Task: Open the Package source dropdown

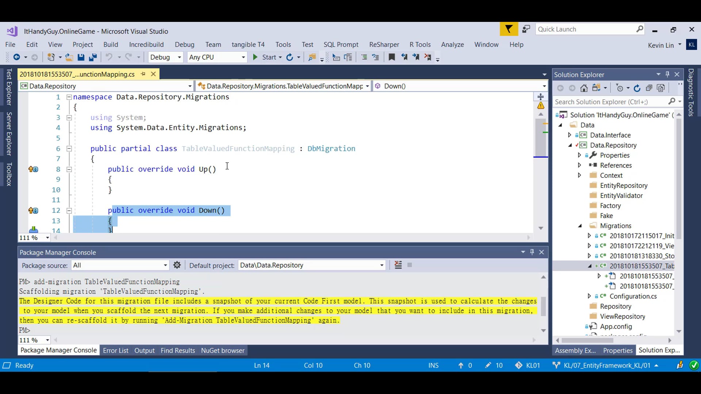Action: (x=165, y=265)
